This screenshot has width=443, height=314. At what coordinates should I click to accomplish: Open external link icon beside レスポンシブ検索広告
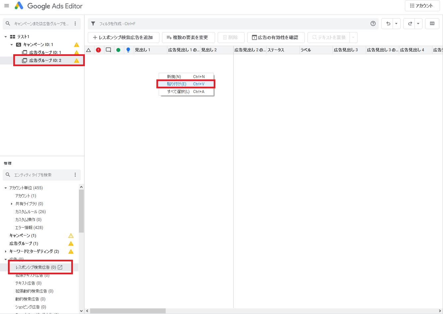(60, 267)
